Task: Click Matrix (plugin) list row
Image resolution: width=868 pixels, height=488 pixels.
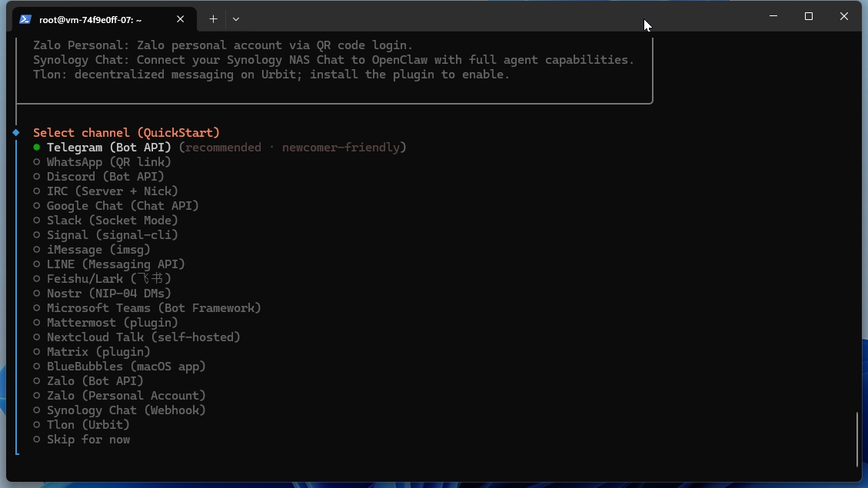Action: [x=92, y=352]
